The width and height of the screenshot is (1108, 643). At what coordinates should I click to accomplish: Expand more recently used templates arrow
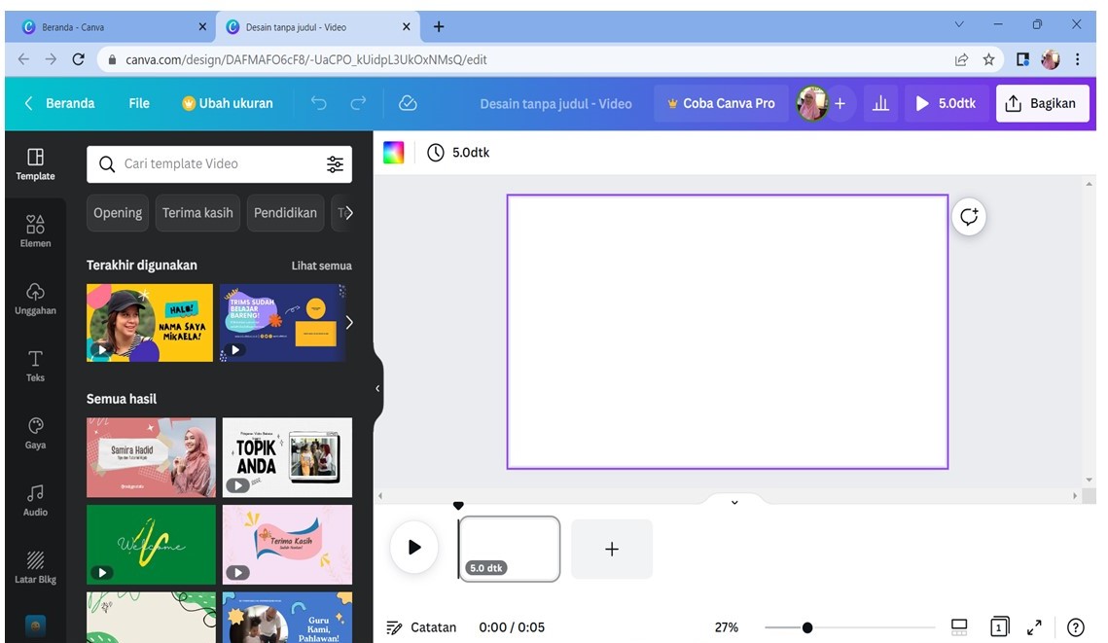[x=349, y=322]
